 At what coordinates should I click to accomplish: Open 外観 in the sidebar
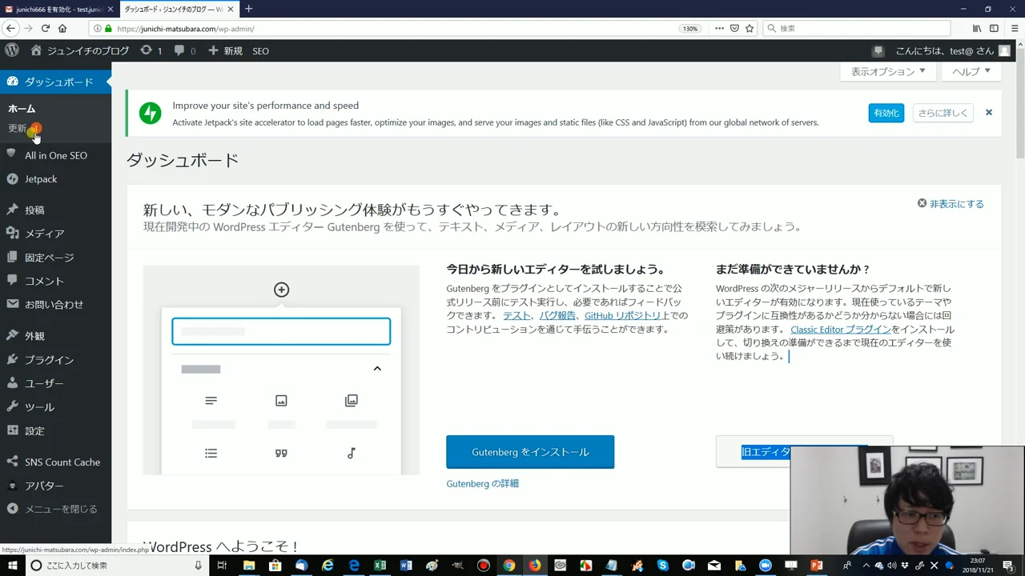tap(55, 336)
